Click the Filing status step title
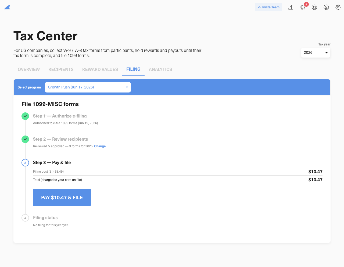This screenshot has width=344, height=267. click(x=45, y=218)
